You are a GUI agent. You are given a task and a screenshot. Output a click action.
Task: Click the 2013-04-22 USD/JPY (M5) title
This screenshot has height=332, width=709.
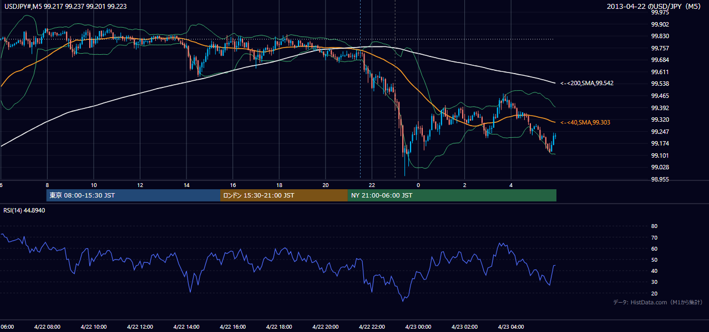[655, 6]
